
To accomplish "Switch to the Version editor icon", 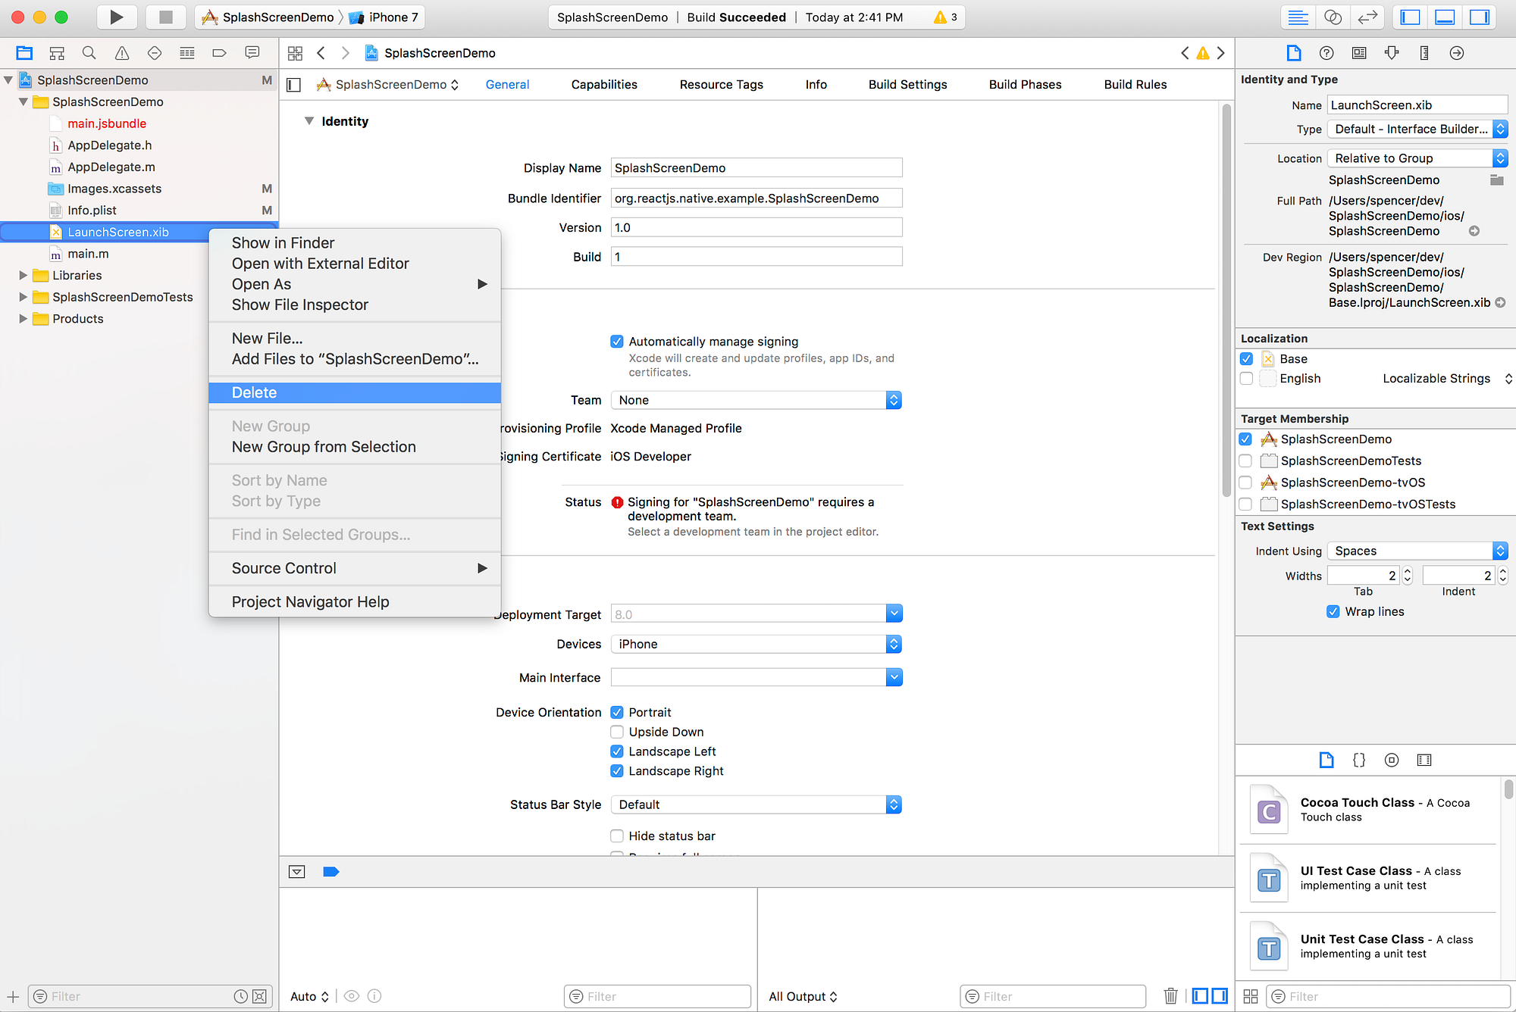I will click(1367, 17).
